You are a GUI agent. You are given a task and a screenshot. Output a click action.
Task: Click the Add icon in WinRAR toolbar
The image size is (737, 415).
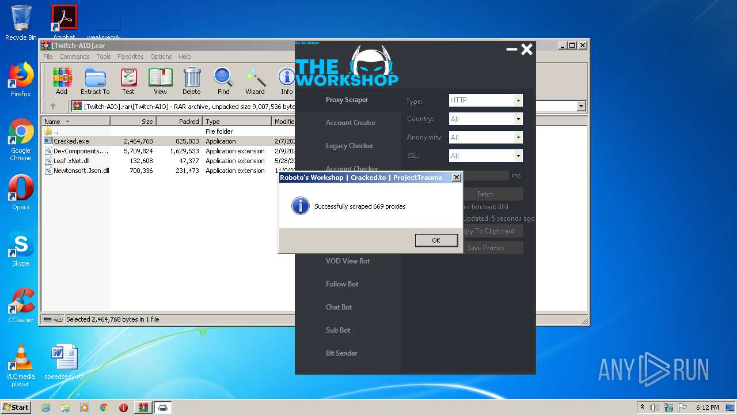pyautogui.click(x=62, y=81)
